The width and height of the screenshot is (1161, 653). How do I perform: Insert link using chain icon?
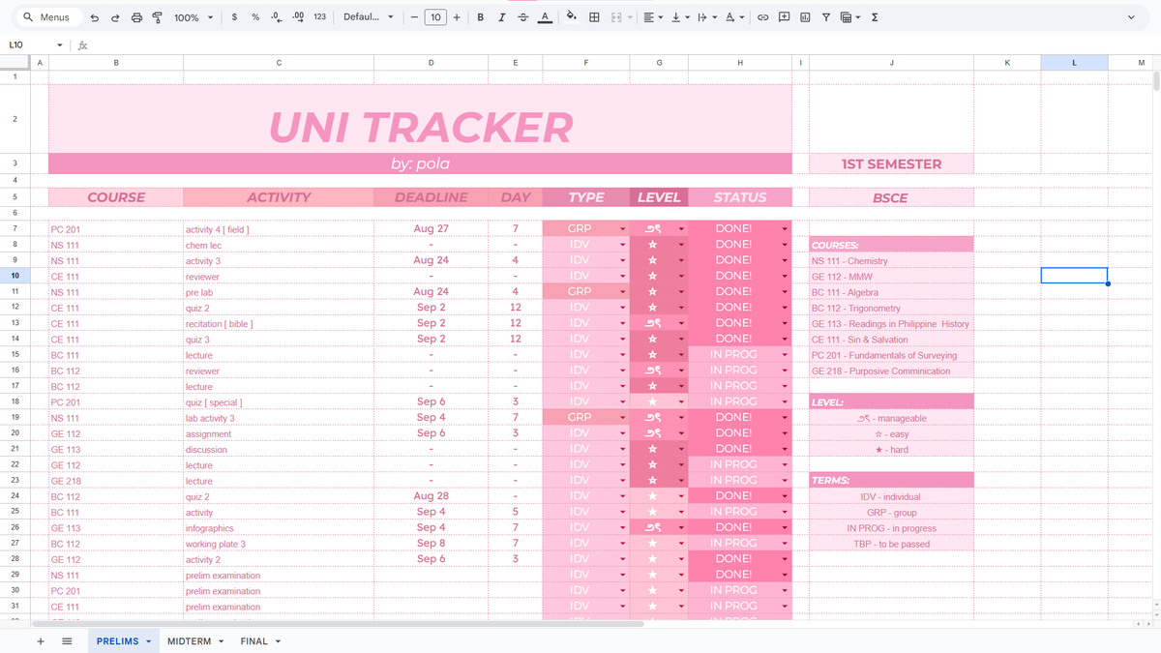(762, 17)
